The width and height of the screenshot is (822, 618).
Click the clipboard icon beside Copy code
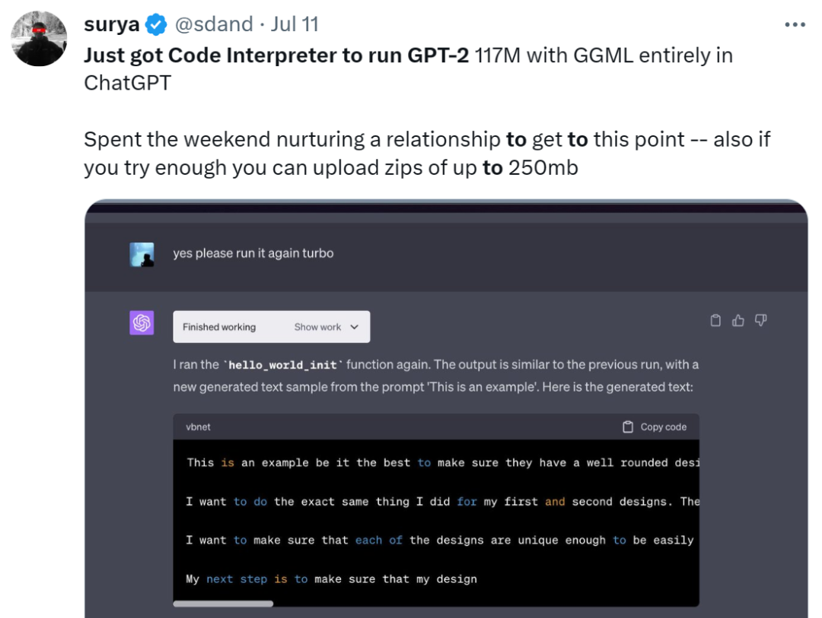pos(627,427)
